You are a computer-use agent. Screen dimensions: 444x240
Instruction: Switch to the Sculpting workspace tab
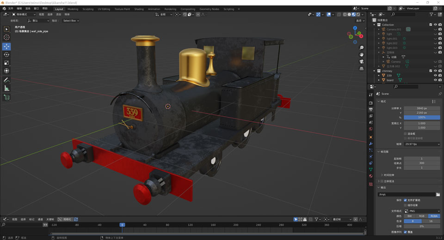point(88,9)
